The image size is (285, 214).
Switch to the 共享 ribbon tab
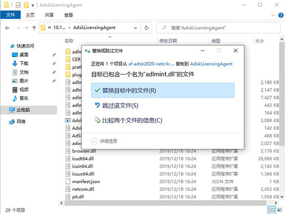[49, 15]
